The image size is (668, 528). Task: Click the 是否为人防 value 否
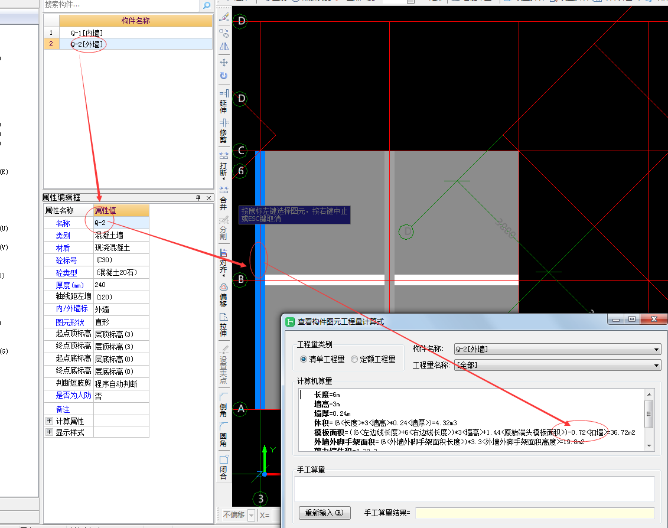[x=121, y=396]
